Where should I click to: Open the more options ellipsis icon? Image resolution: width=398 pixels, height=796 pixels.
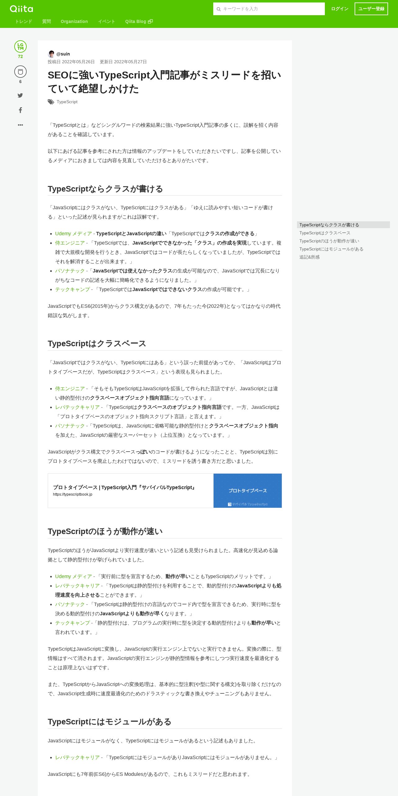tap(20, 125)
